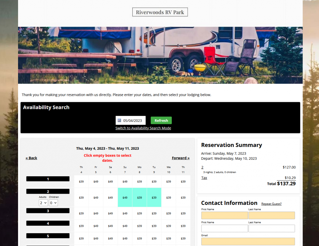319x246 pixels.
Task: Click the RV campsite banner image
Action: [x=160, y=55]
